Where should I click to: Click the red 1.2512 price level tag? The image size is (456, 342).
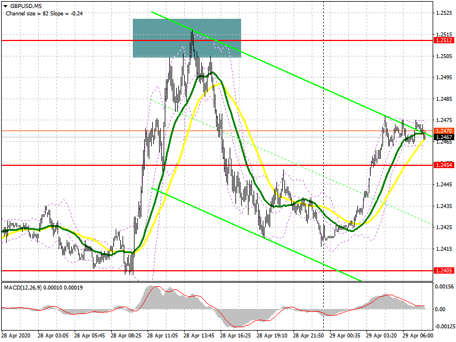pos(444,40)
